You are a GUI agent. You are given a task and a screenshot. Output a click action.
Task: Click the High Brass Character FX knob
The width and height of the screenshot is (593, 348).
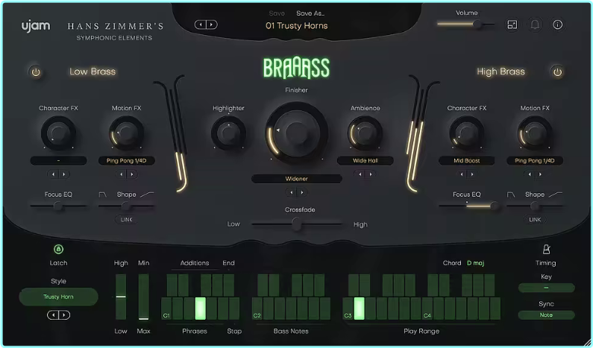point(467,133)
